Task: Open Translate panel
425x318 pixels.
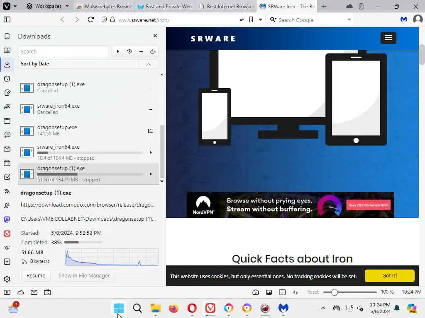Action: point(7,106)
